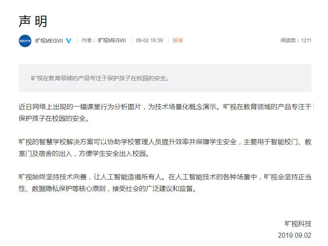Click the 投诉 complaint link
Image resolution: width=328 pixels, height=246 pixels.
177,41
